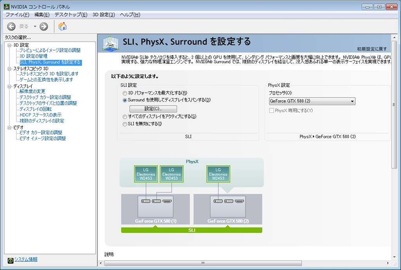The width and height of the screenshot is (401, 270).
Task: Open the 3D 設定 menu in menu bar
Action: (x=103, y=15)
